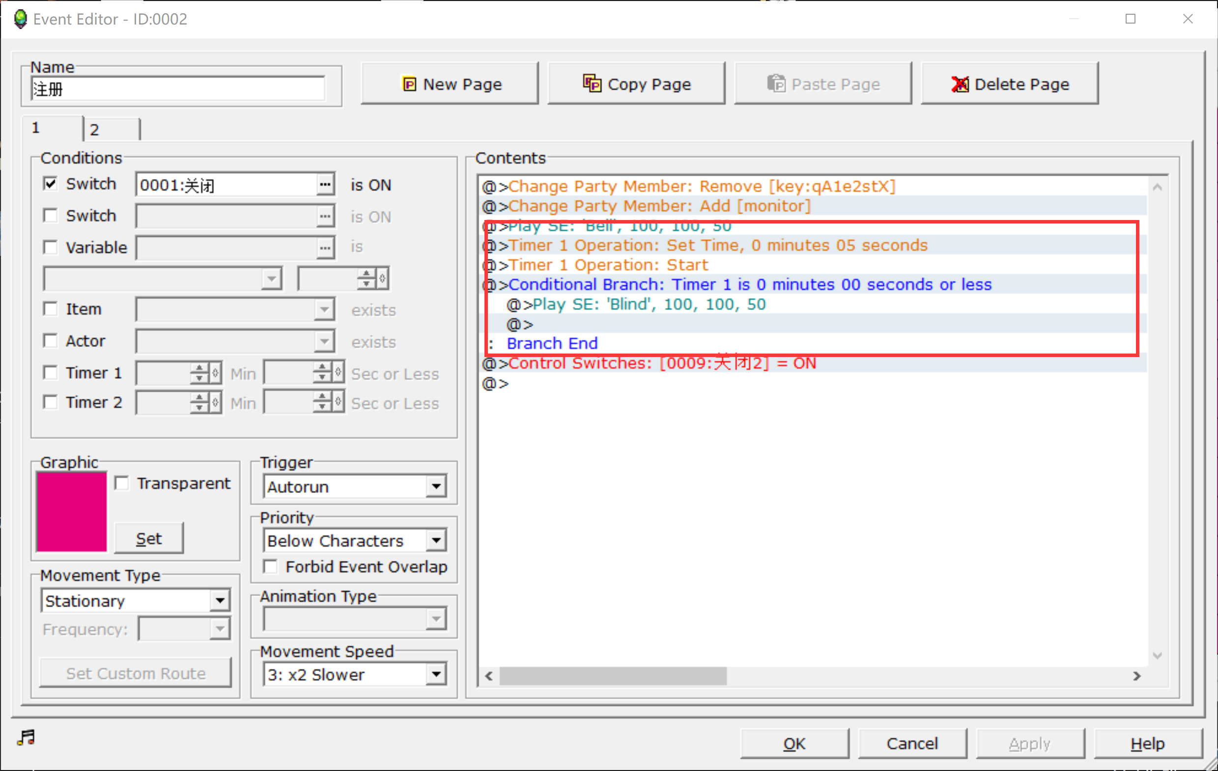Enable the Timer 2 condition checkbox
The width and height of the screenshot is (1218, 771).
[x=50, y=402]
